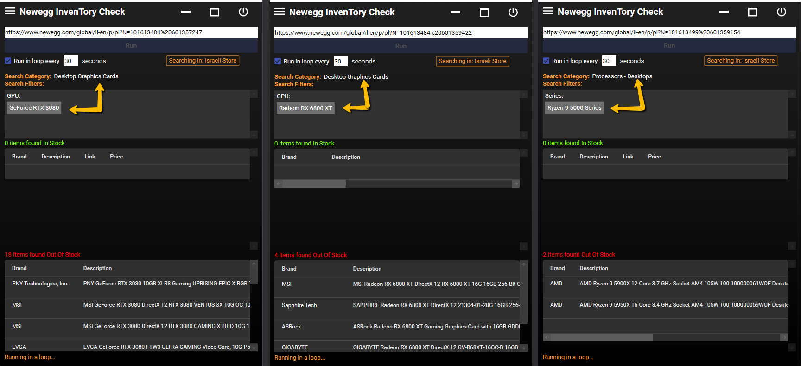Click Link column header in left in-stock table

[x=90, y=157]
